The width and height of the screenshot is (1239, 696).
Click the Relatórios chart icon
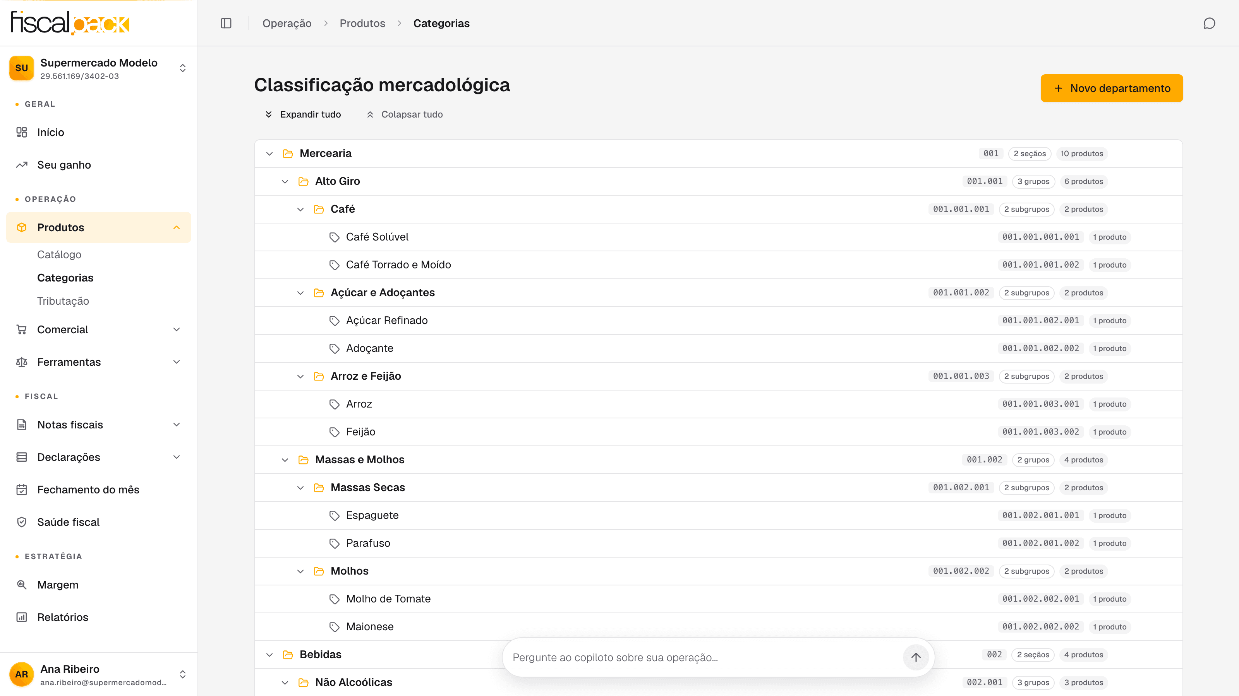pos(22,617)
